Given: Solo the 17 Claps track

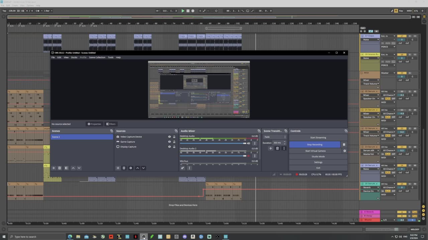Looking at the screenshot, I should click(410, 36).
